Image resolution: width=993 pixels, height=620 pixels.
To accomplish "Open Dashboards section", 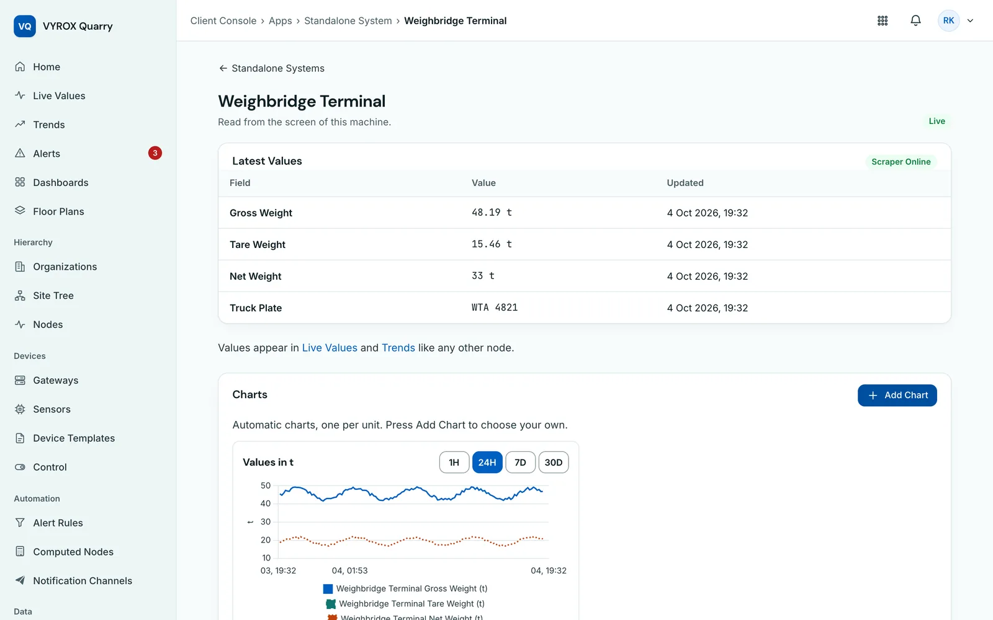I will click(x=60, y=182).
